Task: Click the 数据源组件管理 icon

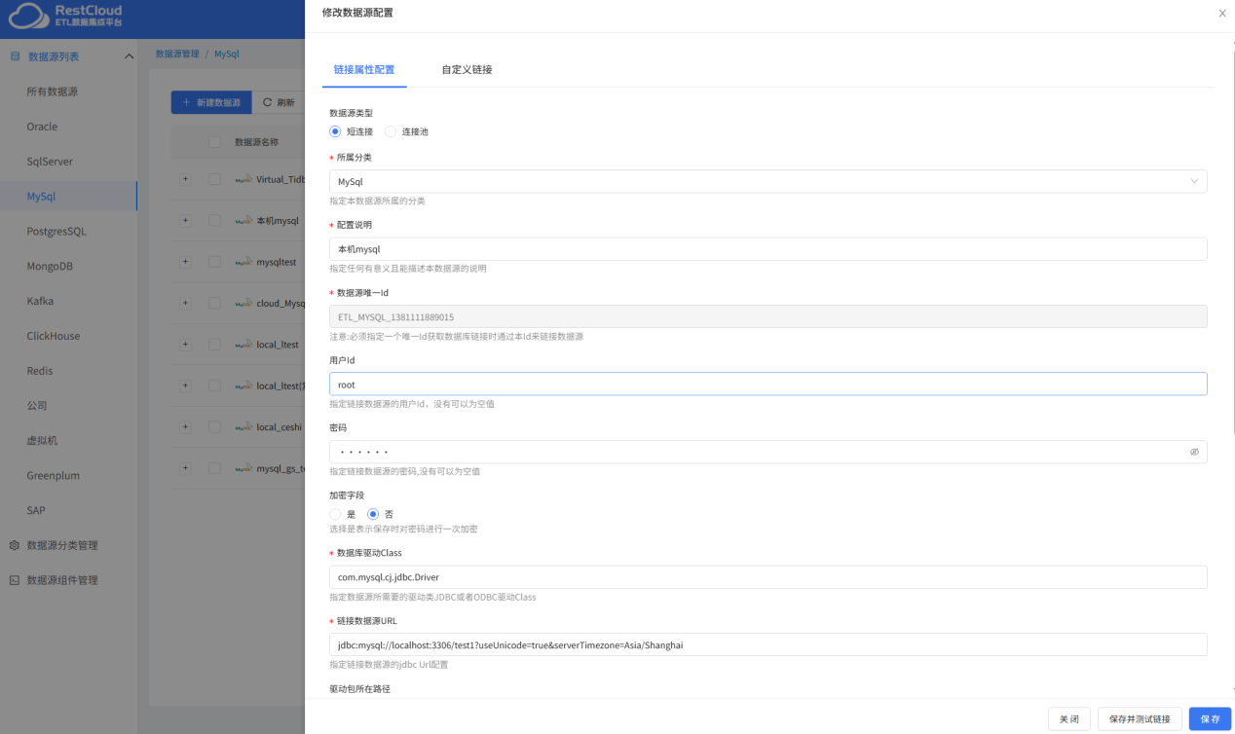Action: click(15, 580)
